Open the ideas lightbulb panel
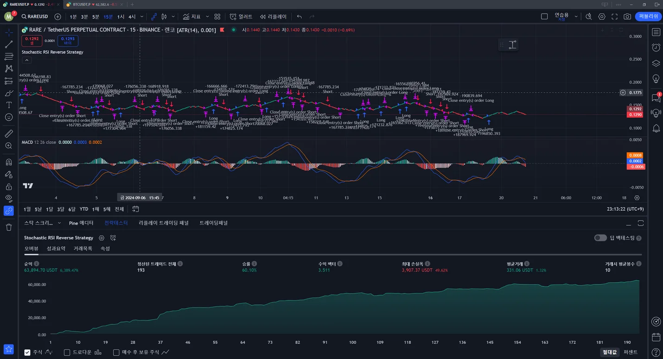Viewport: 663px width, 359px height. click(x=656, y=79)
